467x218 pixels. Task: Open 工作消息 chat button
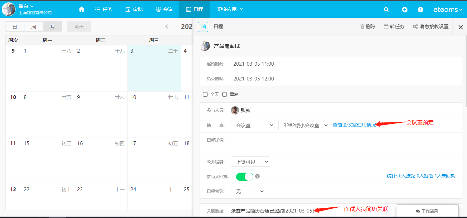(x=428, y=211)
